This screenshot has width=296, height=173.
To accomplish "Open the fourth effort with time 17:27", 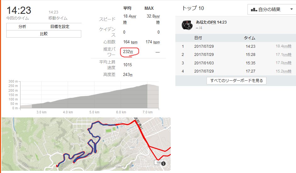I will tap(236, 71).
